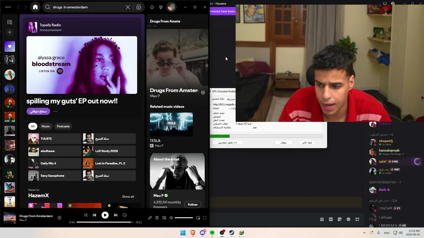
Task: Click the purple listen now button
Action: pos(38,111)
